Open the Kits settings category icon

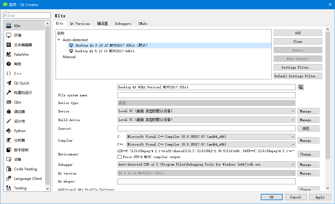9,26
